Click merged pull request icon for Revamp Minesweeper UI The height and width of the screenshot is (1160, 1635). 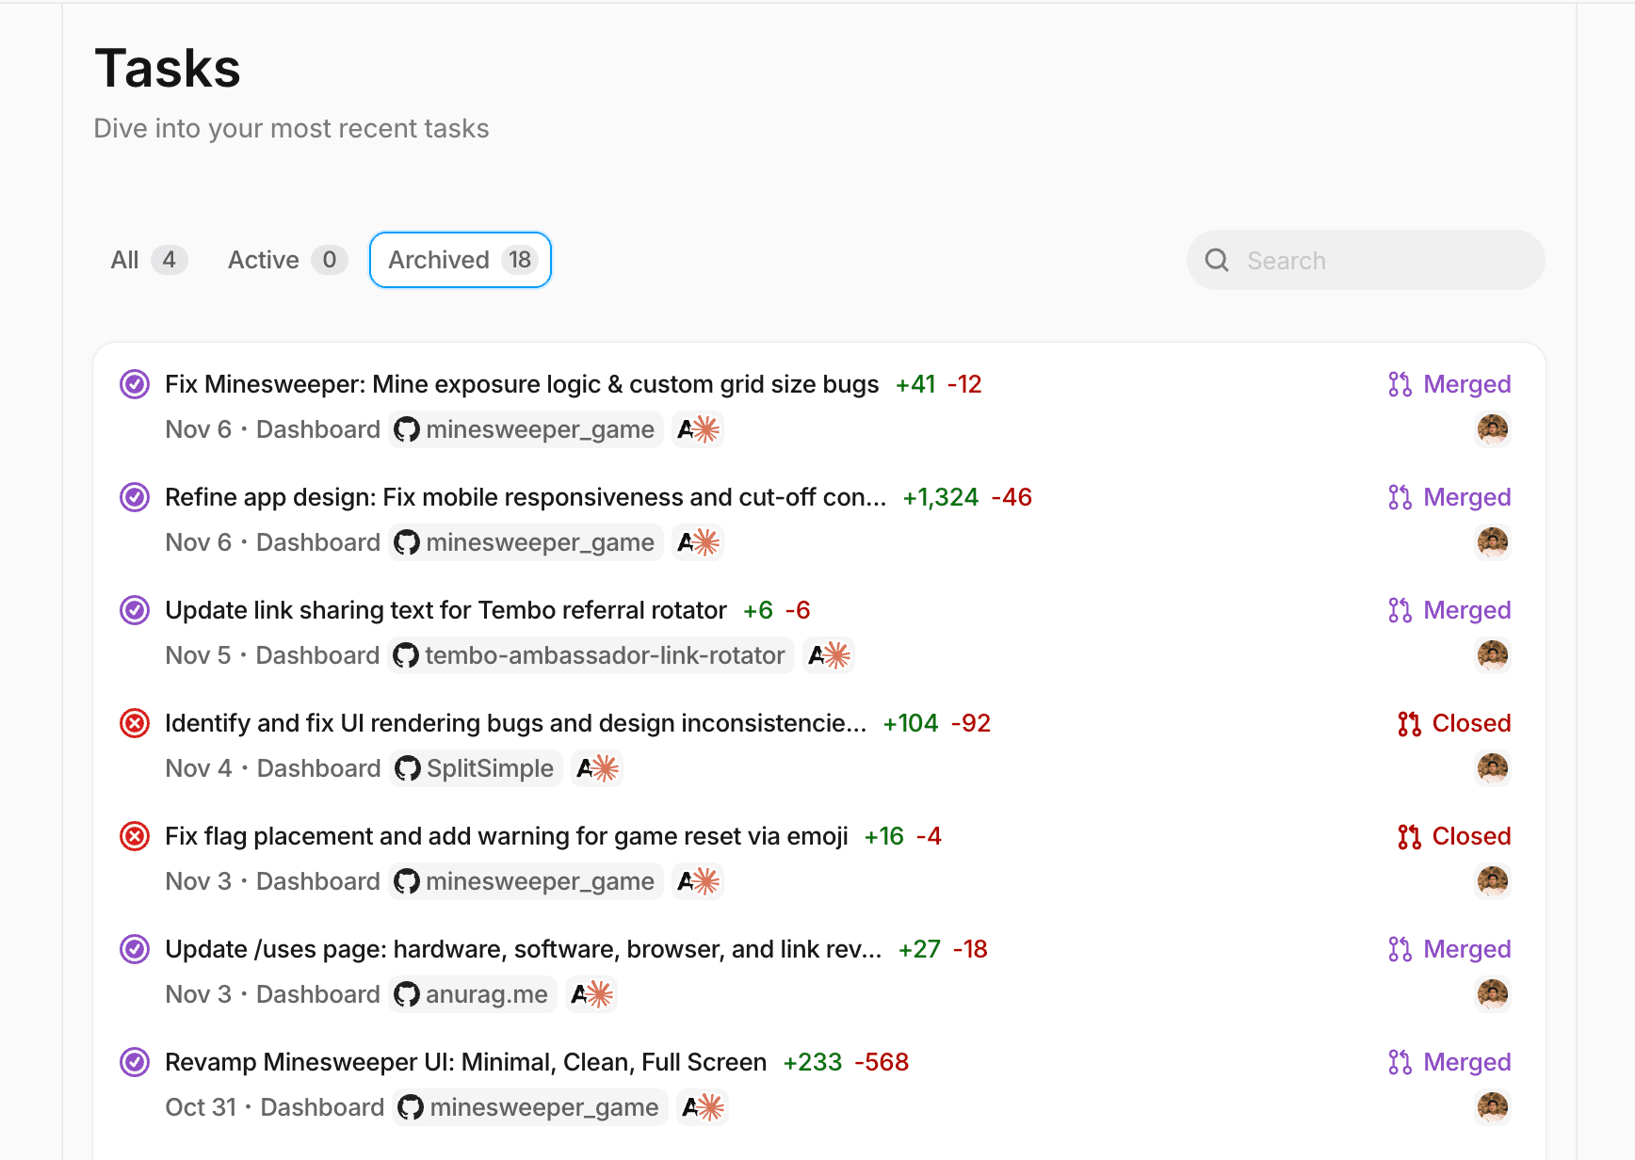pyautogui.click(x=1400, y=1062)
